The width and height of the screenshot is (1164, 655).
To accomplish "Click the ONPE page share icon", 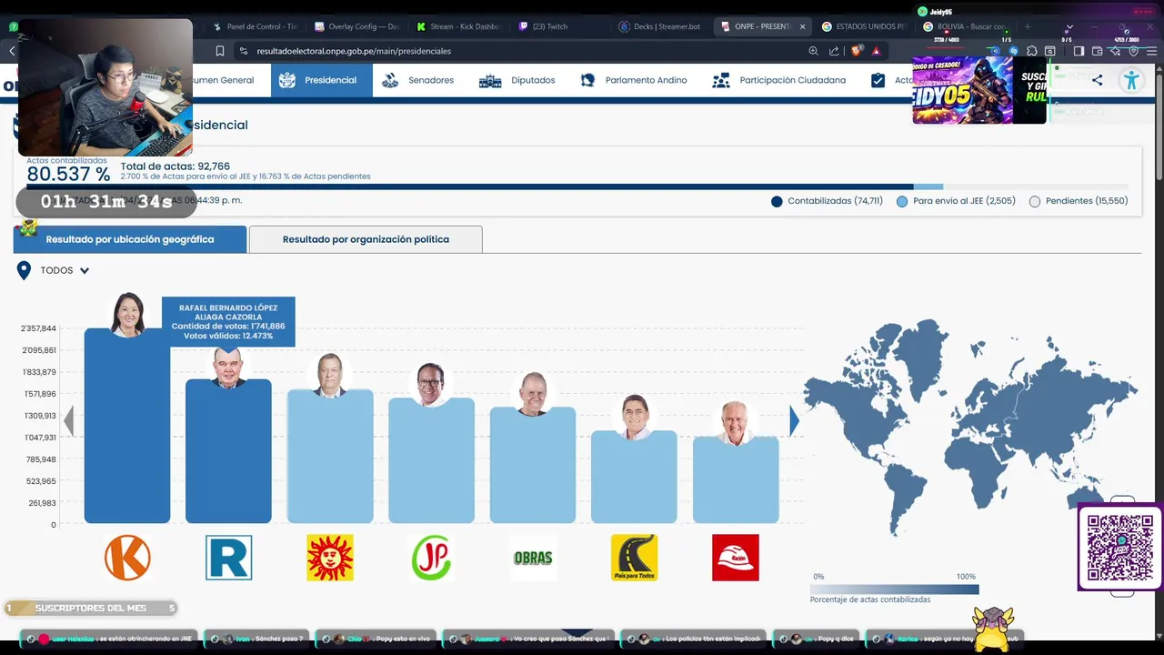I will (1097, 80).
